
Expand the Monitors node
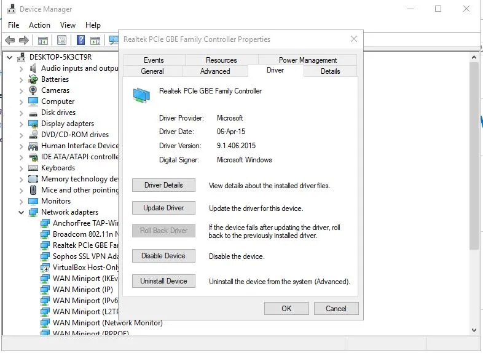click(22, 202)
